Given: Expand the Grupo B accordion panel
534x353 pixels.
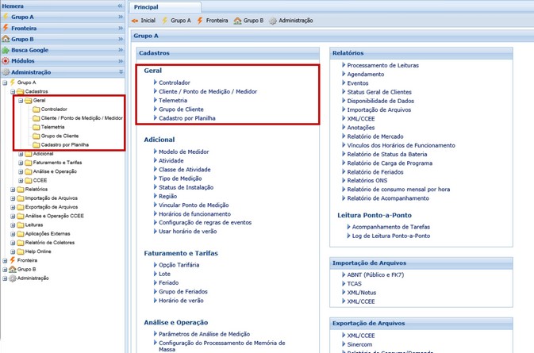Looking at the screenshot, I should [x=121, y=39].
